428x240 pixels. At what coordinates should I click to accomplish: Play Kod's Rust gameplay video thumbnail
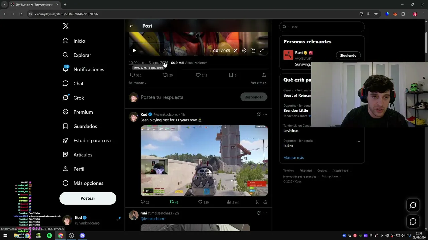click(x=204, y=161)
